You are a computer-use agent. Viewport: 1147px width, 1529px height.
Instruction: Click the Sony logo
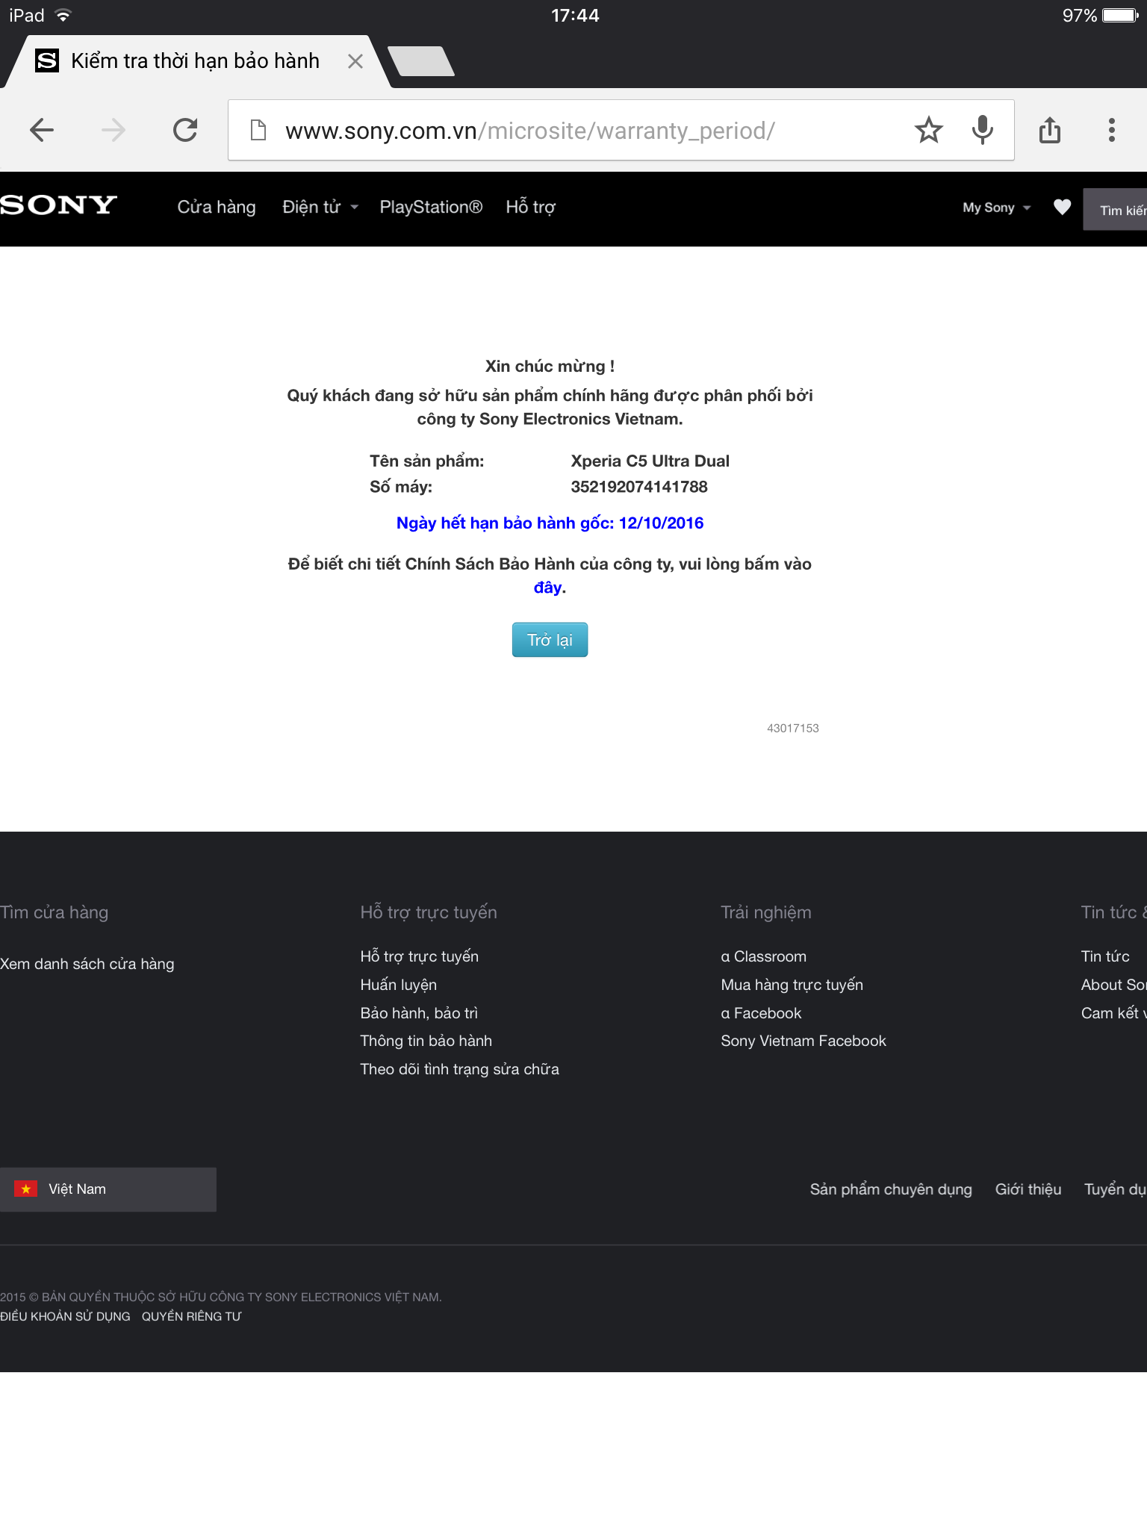pyautogui.click(x=58, y=205)
